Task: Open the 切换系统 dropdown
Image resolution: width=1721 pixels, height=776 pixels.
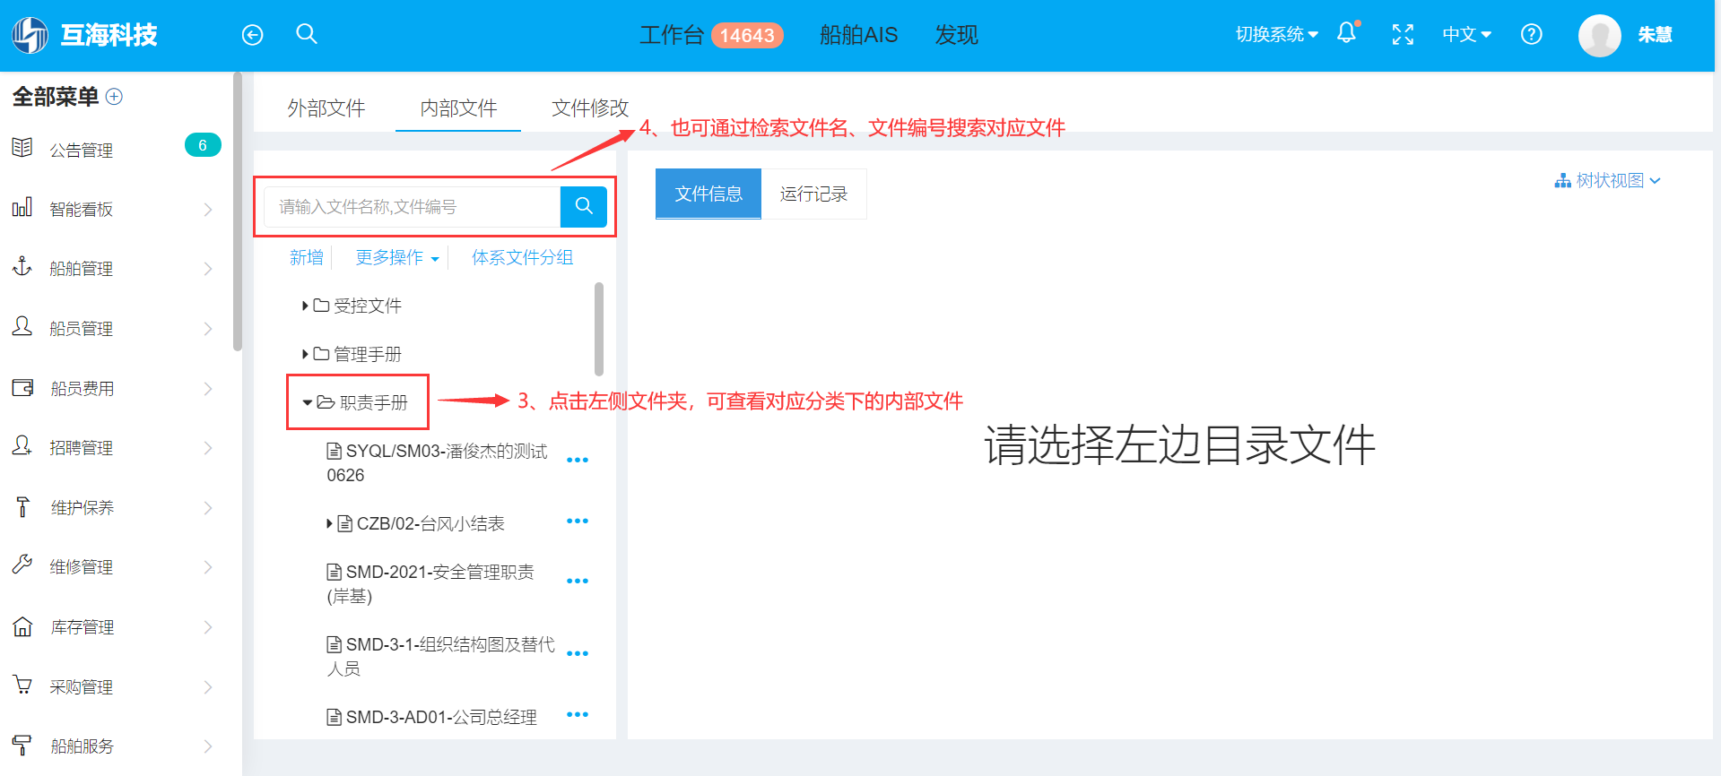Action: (x=1276, y=35)
